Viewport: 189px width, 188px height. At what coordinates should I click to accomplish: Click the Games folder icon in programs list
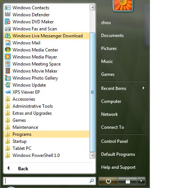click(x=8, y=120)
